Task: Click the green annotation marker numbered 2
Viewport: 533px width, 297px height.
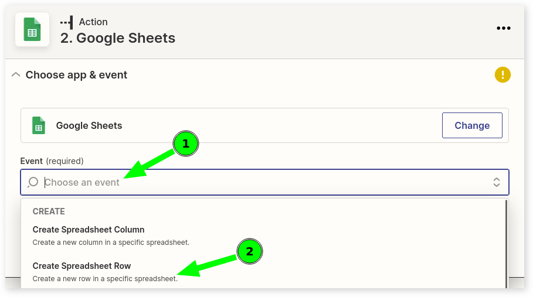Action: tap(249, 251)
